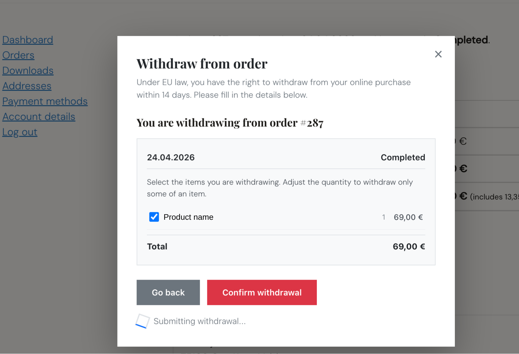Click Confirm withdrawal

(261, 292)
